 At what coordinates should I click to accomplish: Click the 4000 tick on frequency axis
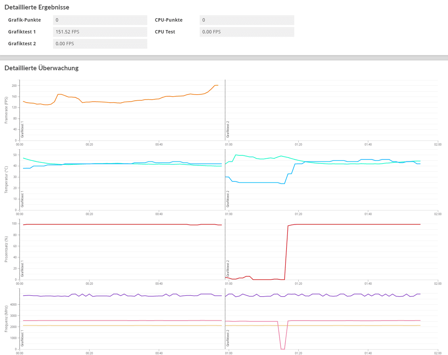pyautogui.click(x=14, y=305)
